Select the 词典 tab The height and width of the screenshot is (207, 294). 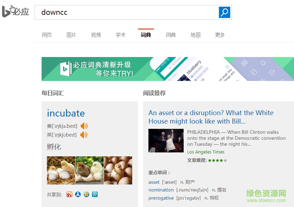pos(146,35)
